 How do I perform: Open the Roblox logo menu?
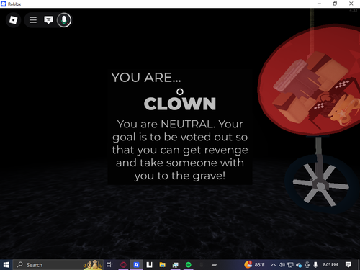click(13, 20)
